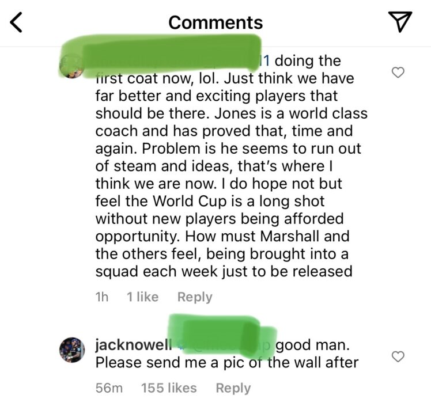The width and height of the screenshot is (431, 410).
Task: Like jacknowell's reply with the heart
Action: (x=398, y=356)
